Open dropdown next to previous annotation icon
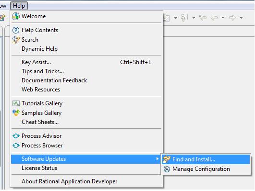The width and height of the screenshot is (255, 191). pyautogui.click(x=194, y=18)
